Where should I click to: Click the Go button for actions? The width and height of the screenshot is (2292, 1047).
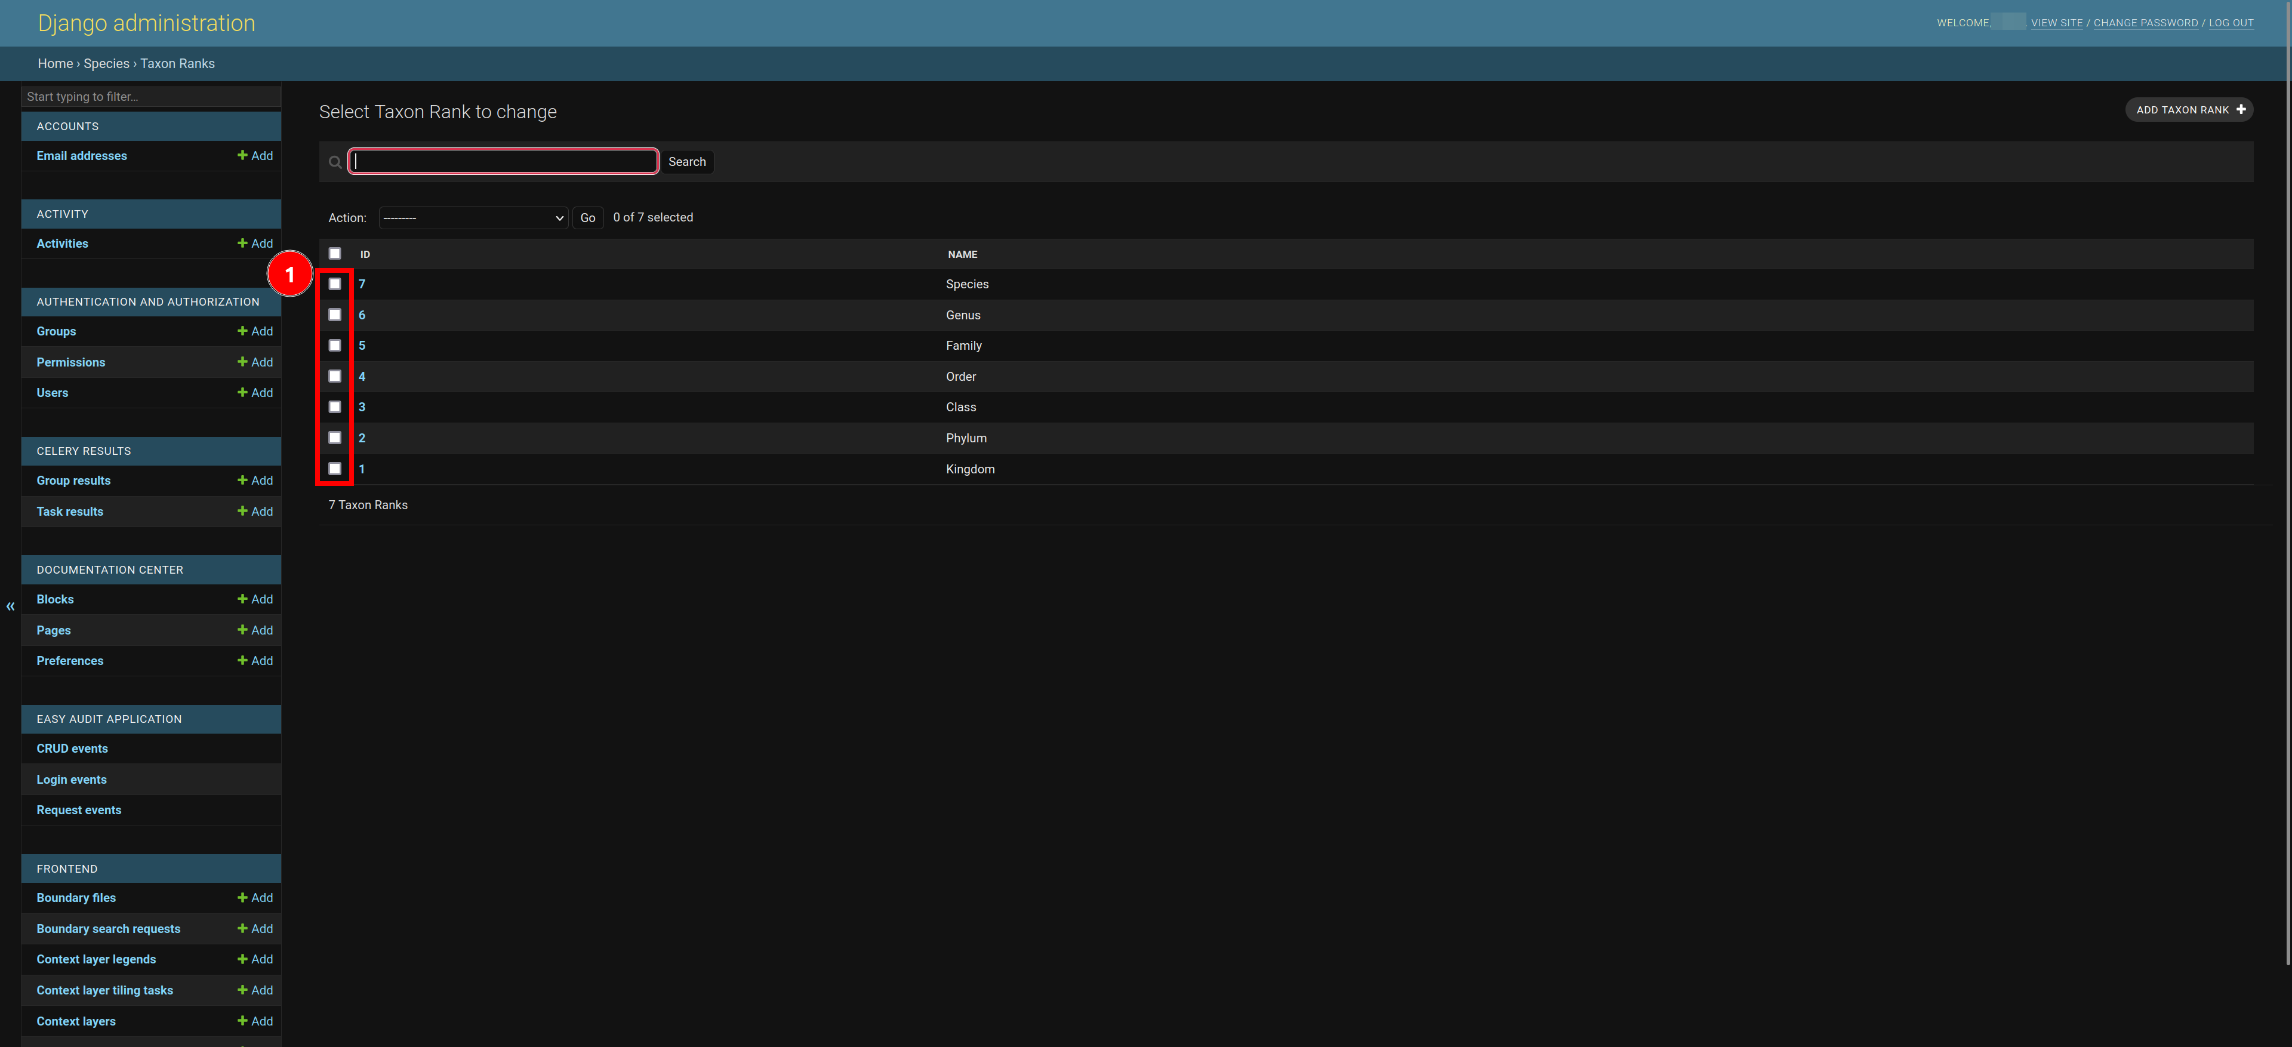pyautogui.click(x=585, y=217)
